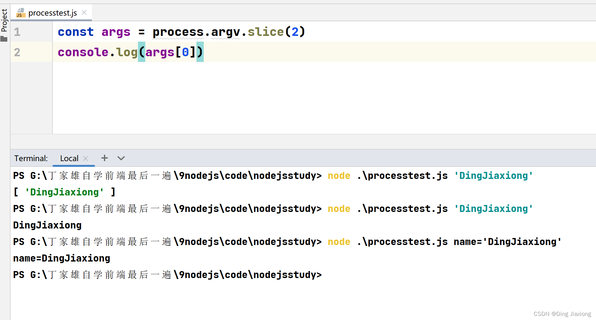596x320 pixels.
Task: Click the folder icon under Project
Action: point(4,39)
